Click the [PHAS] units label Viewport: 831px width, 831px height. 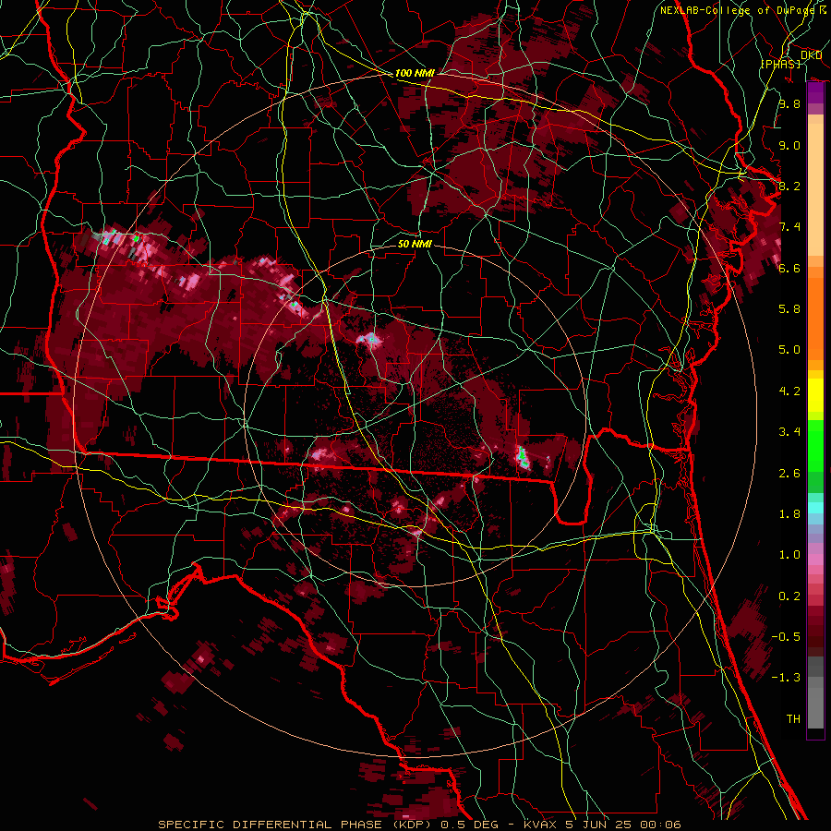click(780, 64)
